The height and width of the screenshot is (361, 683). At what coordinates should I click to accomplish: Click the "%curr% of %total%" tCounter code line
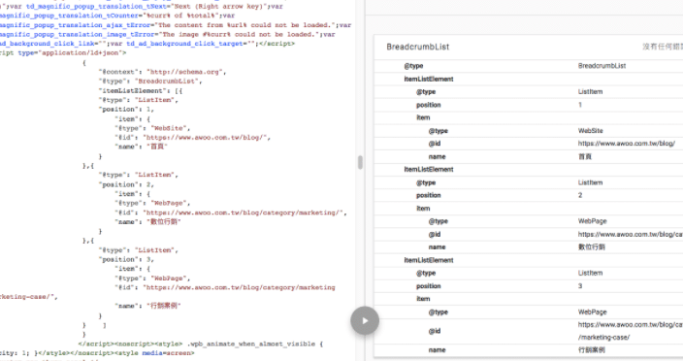[x=117, y=16]
